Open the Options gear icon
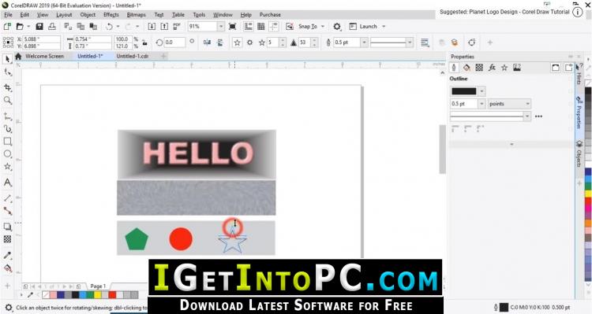Screen dimensions: 592x314 click(337, 26)
